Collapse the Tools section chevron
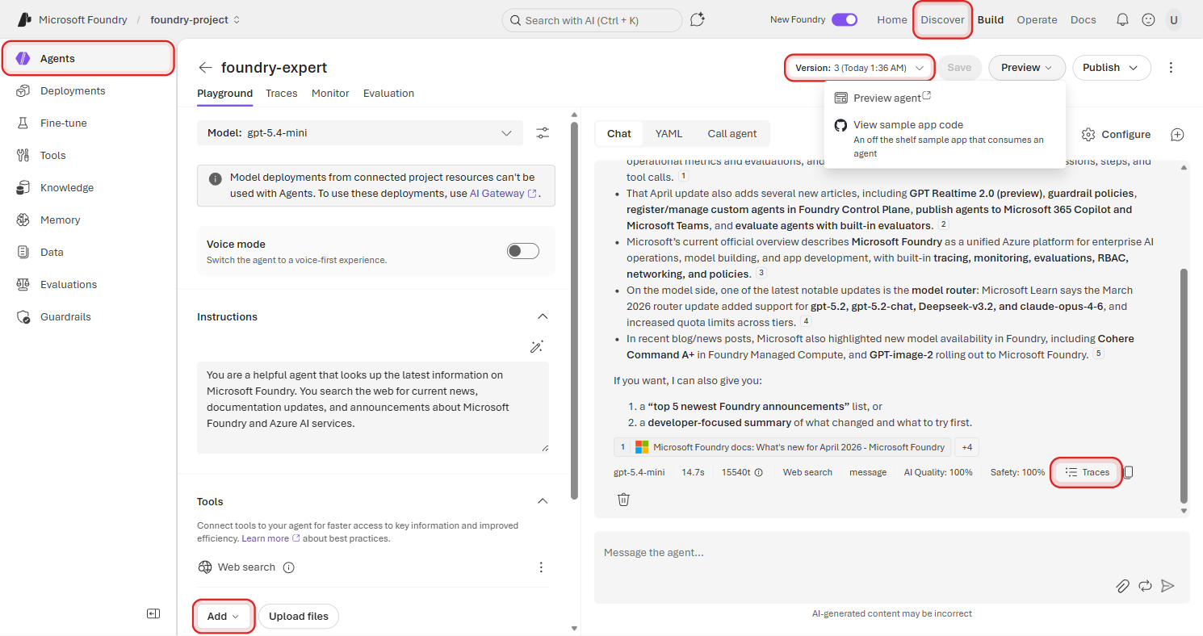 pos(543,501)
